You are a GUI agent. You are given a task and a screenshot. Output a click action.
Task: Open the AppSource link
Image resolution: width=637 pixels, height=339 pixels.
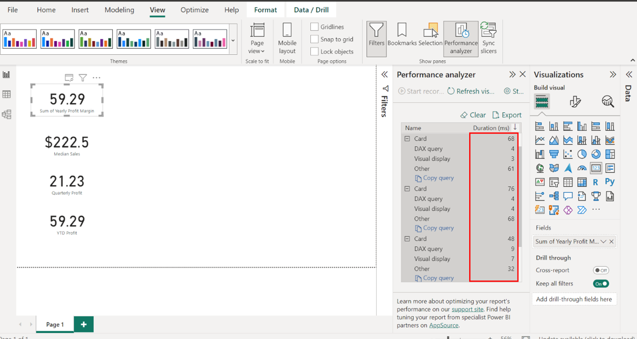(x=443, y=325)
